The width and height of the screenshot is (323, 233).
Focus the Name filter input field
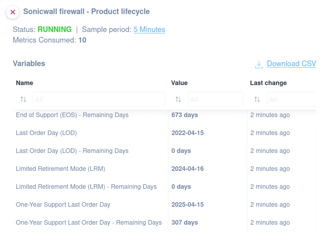coord(99,99)
